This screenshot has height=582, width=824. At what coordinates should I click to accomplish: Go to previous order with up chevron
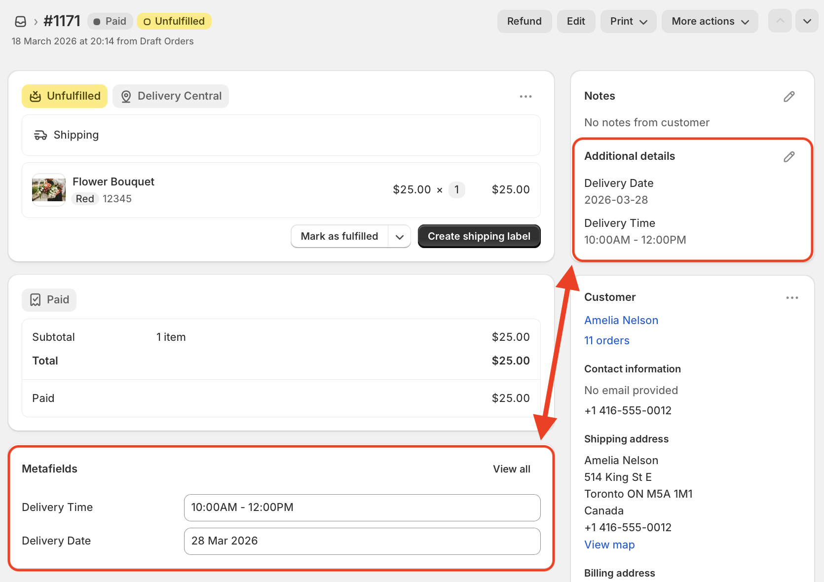780,21
